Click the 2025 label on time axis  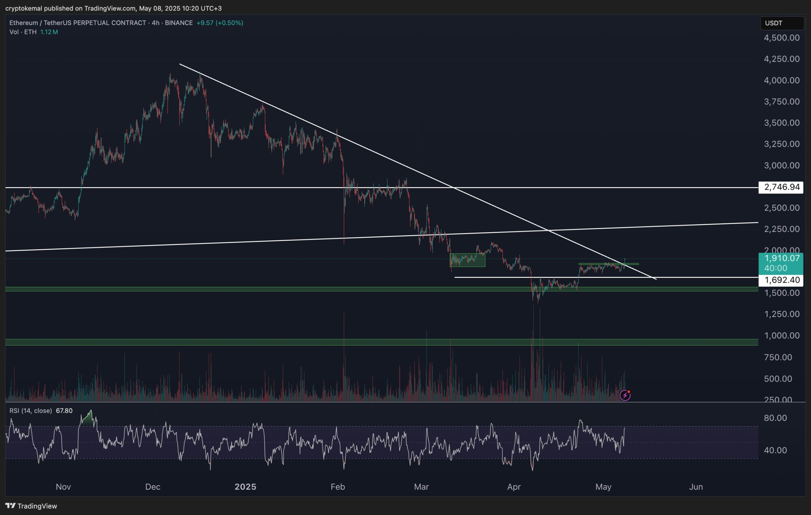(245, 487)
